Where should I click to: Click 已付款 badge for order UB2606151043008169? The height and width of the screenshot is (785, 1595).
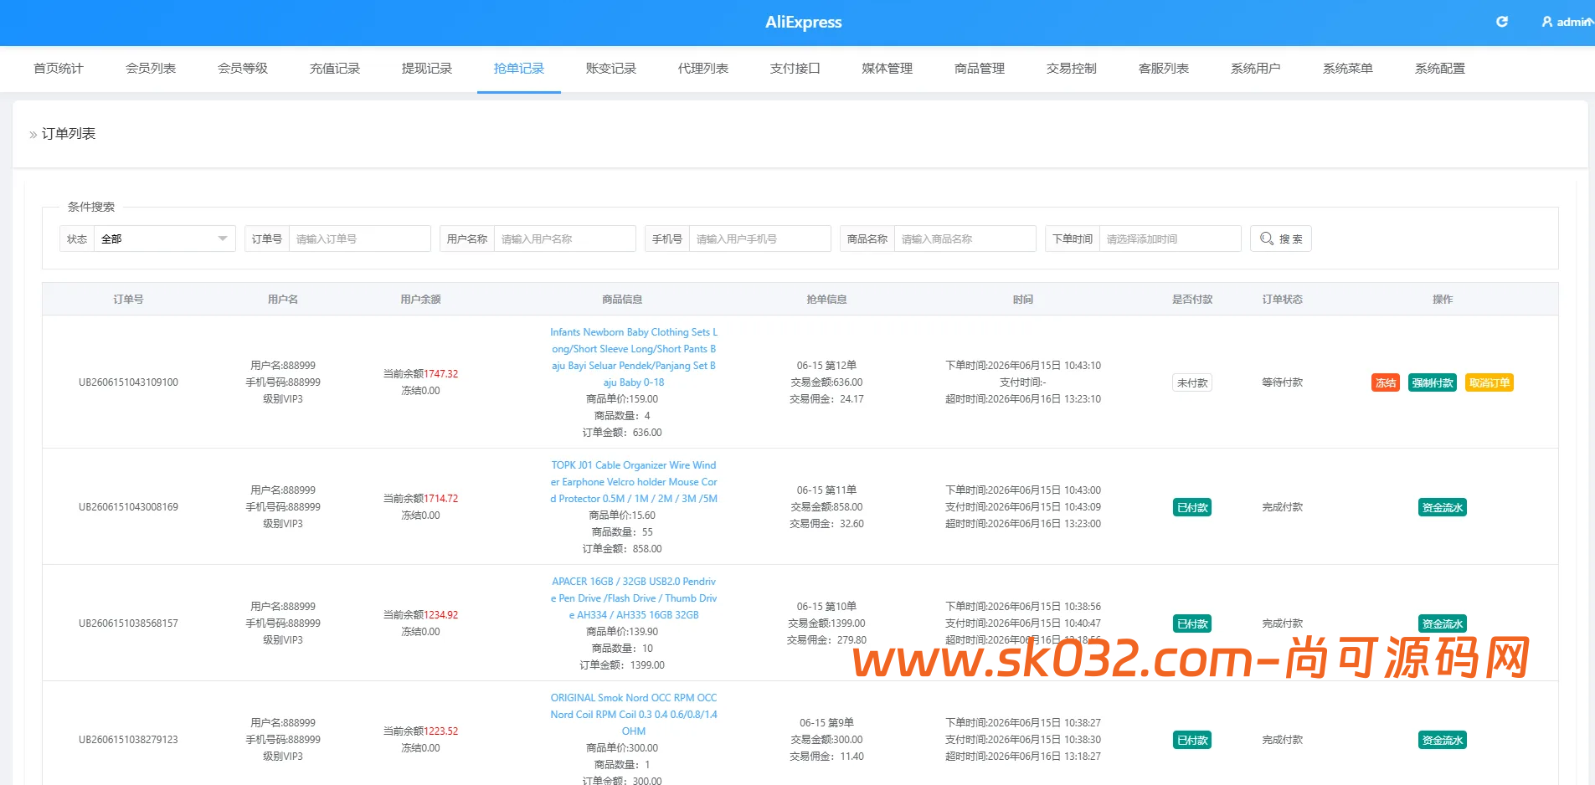[x=1192, y=507]
